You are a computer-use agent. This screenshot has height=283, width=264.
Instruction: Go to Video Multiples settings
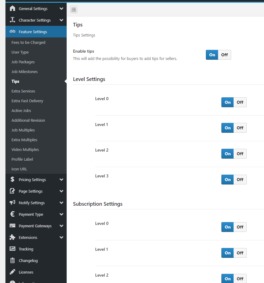coord(25,150)
